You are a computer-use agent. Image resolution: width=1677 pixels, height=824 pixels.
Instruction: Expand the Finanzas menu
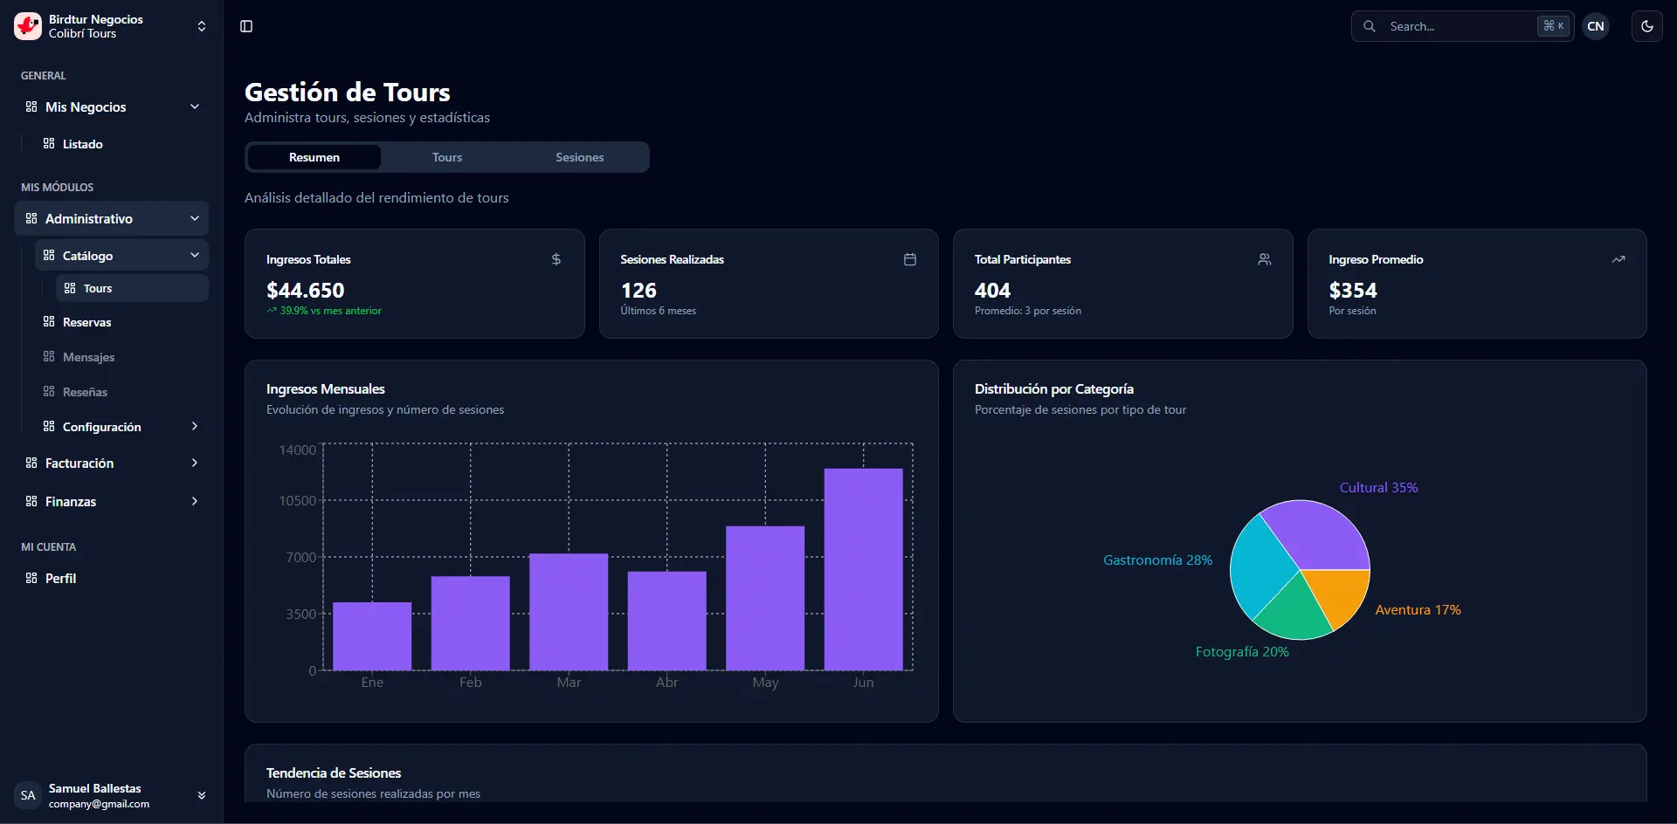pyautogui.click(x=194, y=501)
